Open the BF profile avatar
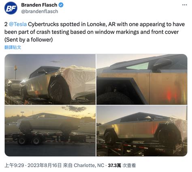Screen dimensions: 192x172 pos(11,8)
